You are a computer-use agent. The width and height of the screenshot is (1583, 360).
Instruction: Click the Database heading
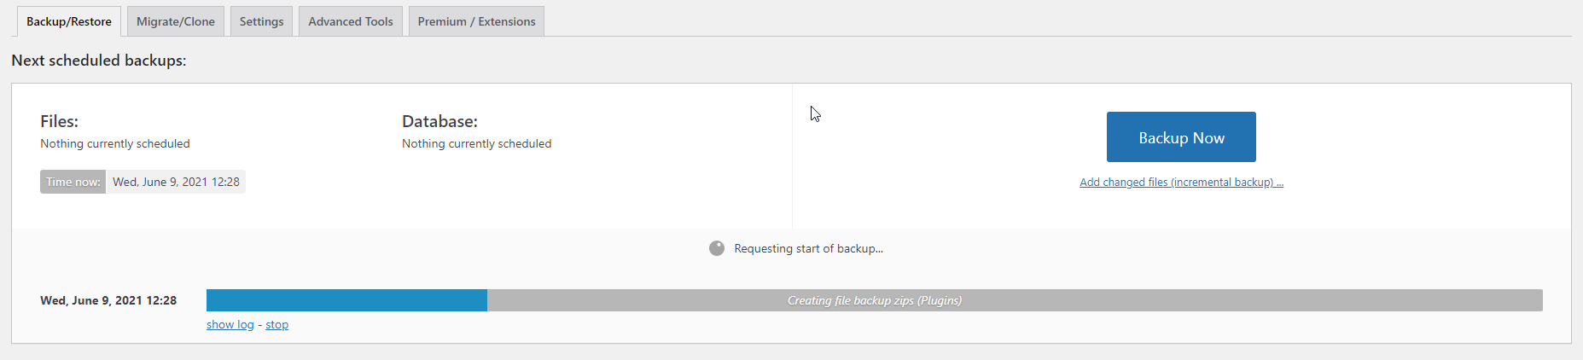tap(439, 121)
